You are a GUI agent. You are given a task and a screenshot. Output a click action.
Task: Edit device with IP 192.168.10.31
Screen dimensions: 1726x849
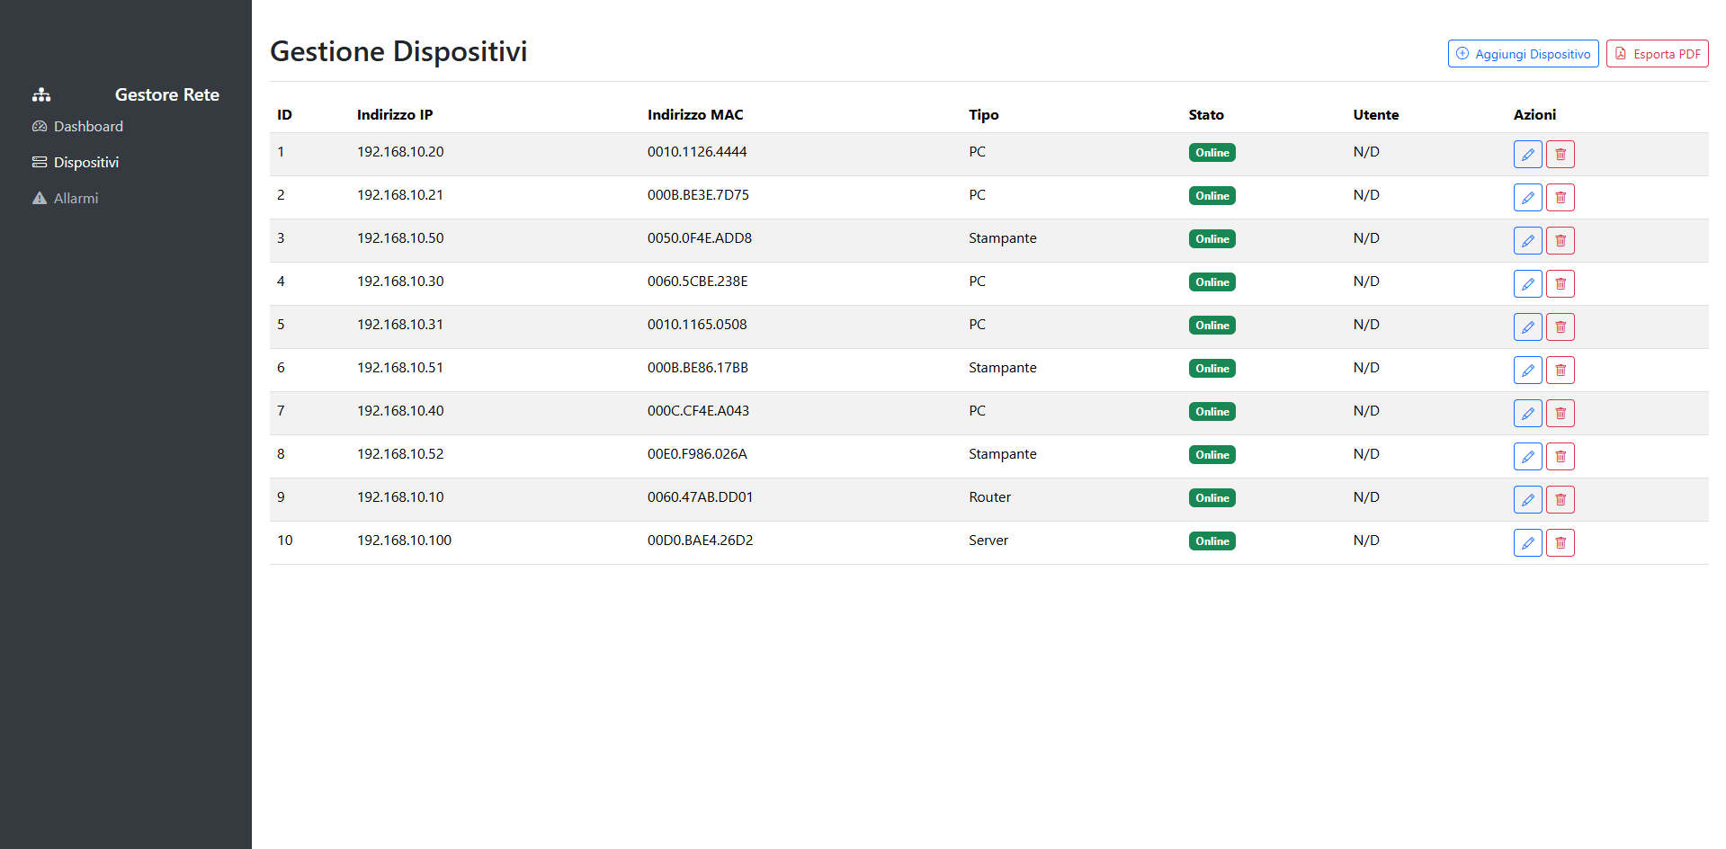point(1527,326)
